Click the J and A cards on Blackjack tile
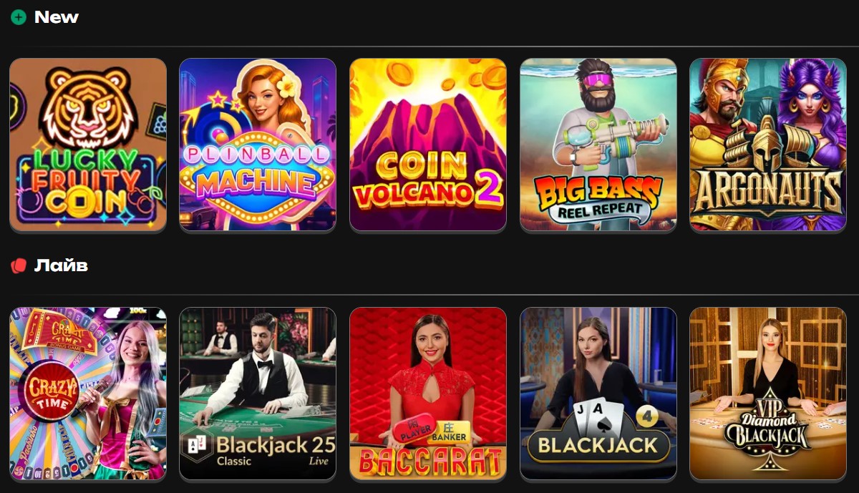 598,416
